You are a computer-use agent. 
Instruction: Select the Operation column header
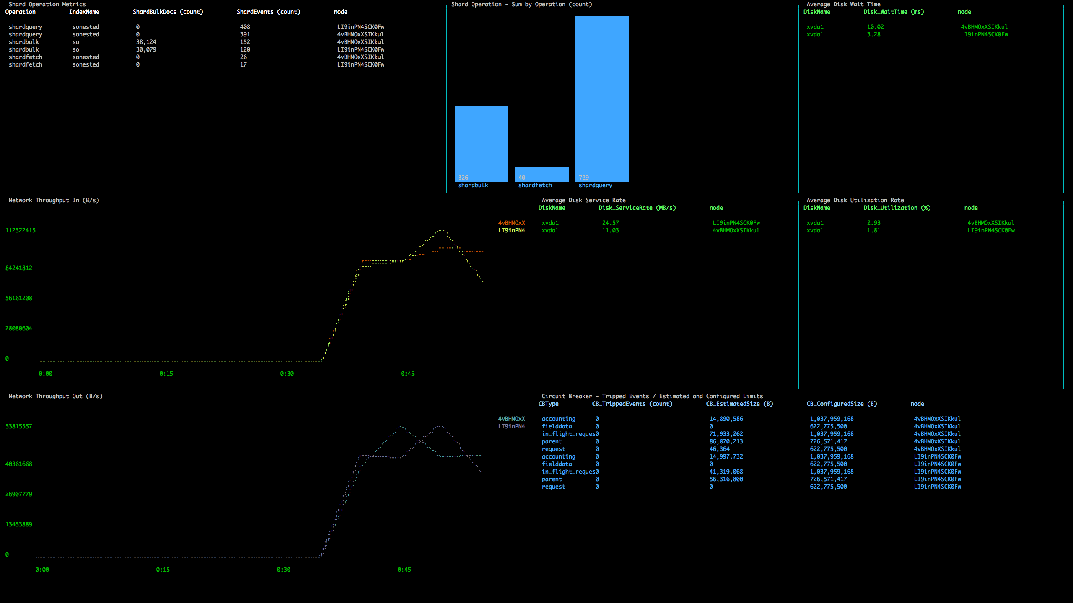pos(21,12)
